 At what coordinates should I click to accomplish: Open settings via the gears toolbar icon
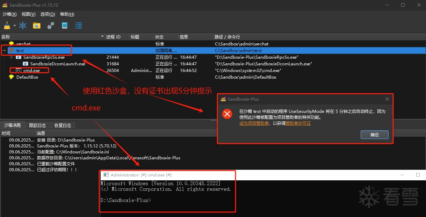coord(51,26)
